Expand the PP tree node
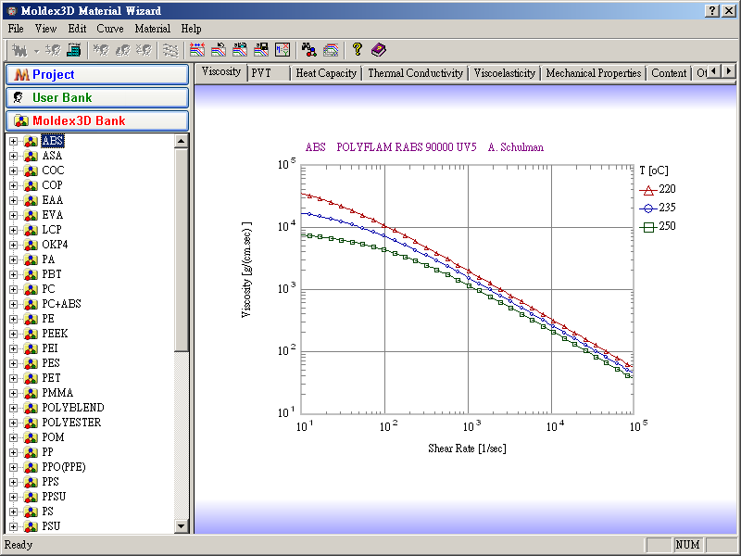Image resolution: width=741 pixels, height=556 pixels. pyautogui.click(x=13, y=452)
